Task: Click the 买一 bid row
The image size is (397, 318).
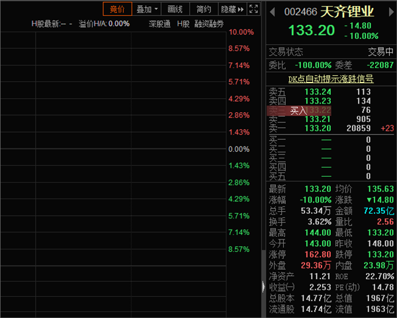Action: point(331,140)
